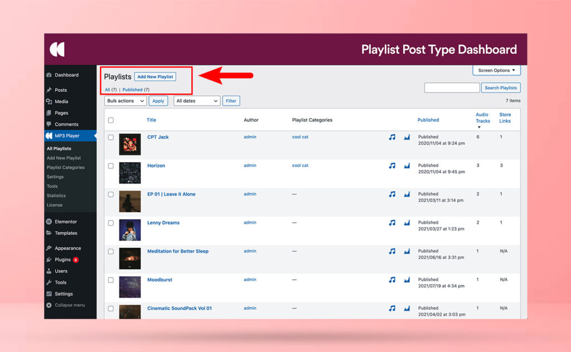Viewport: 571px width, 352px height.
Task: Check the select-all checkbox in the table header
Action: (x=110, y=120)
